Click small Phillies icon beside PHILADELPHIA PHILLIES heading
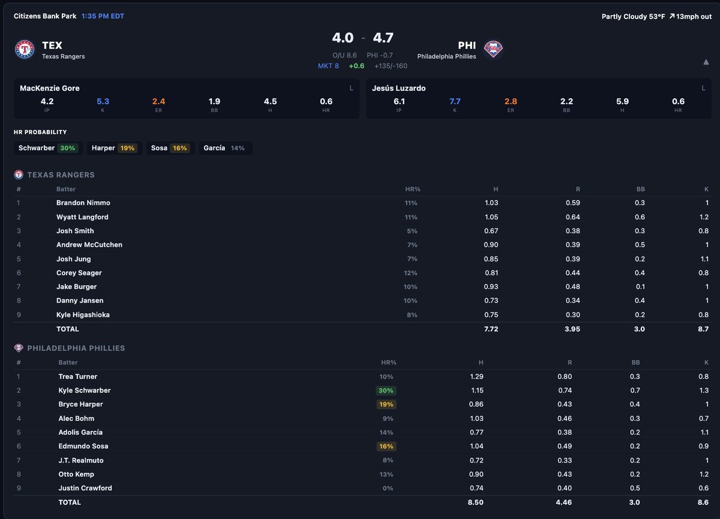 point(19,348)
